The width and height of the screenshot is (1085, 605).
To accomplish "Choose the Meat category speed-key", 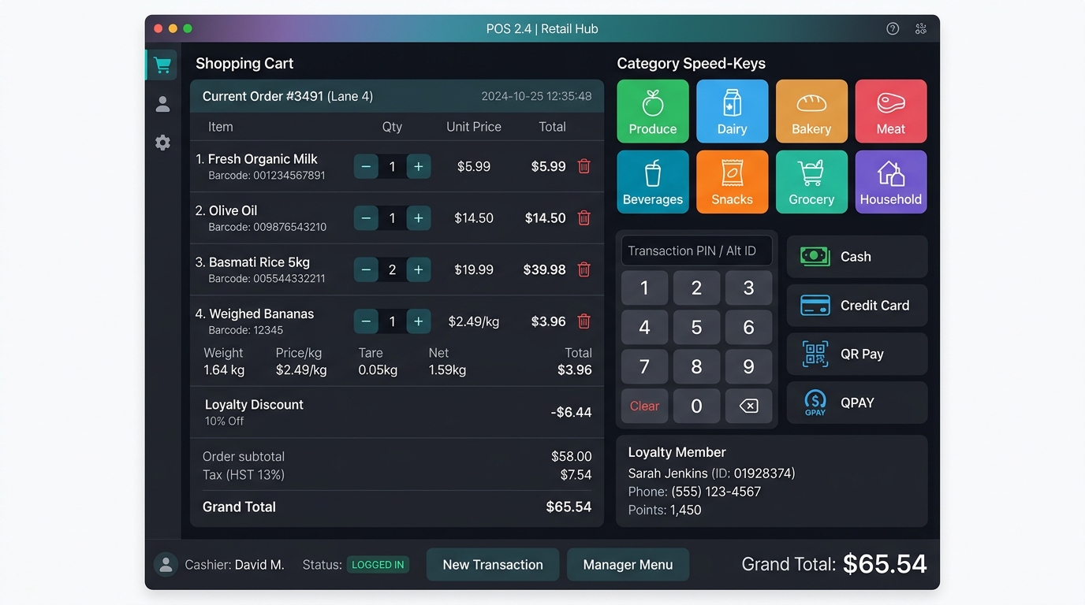I will coord(891,111).
